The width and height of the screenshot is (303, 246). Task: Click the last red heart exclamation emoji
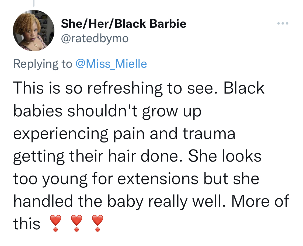point(97,223)
